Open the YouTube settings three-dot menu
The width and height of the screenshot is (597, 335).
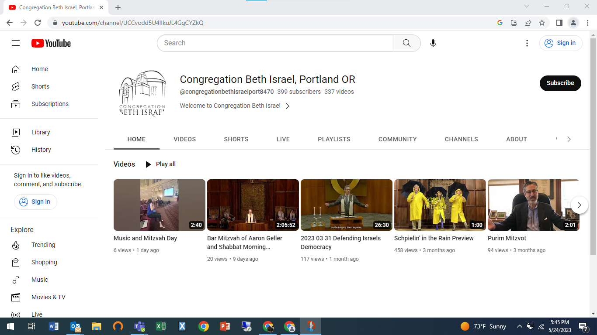pos(527,43)
